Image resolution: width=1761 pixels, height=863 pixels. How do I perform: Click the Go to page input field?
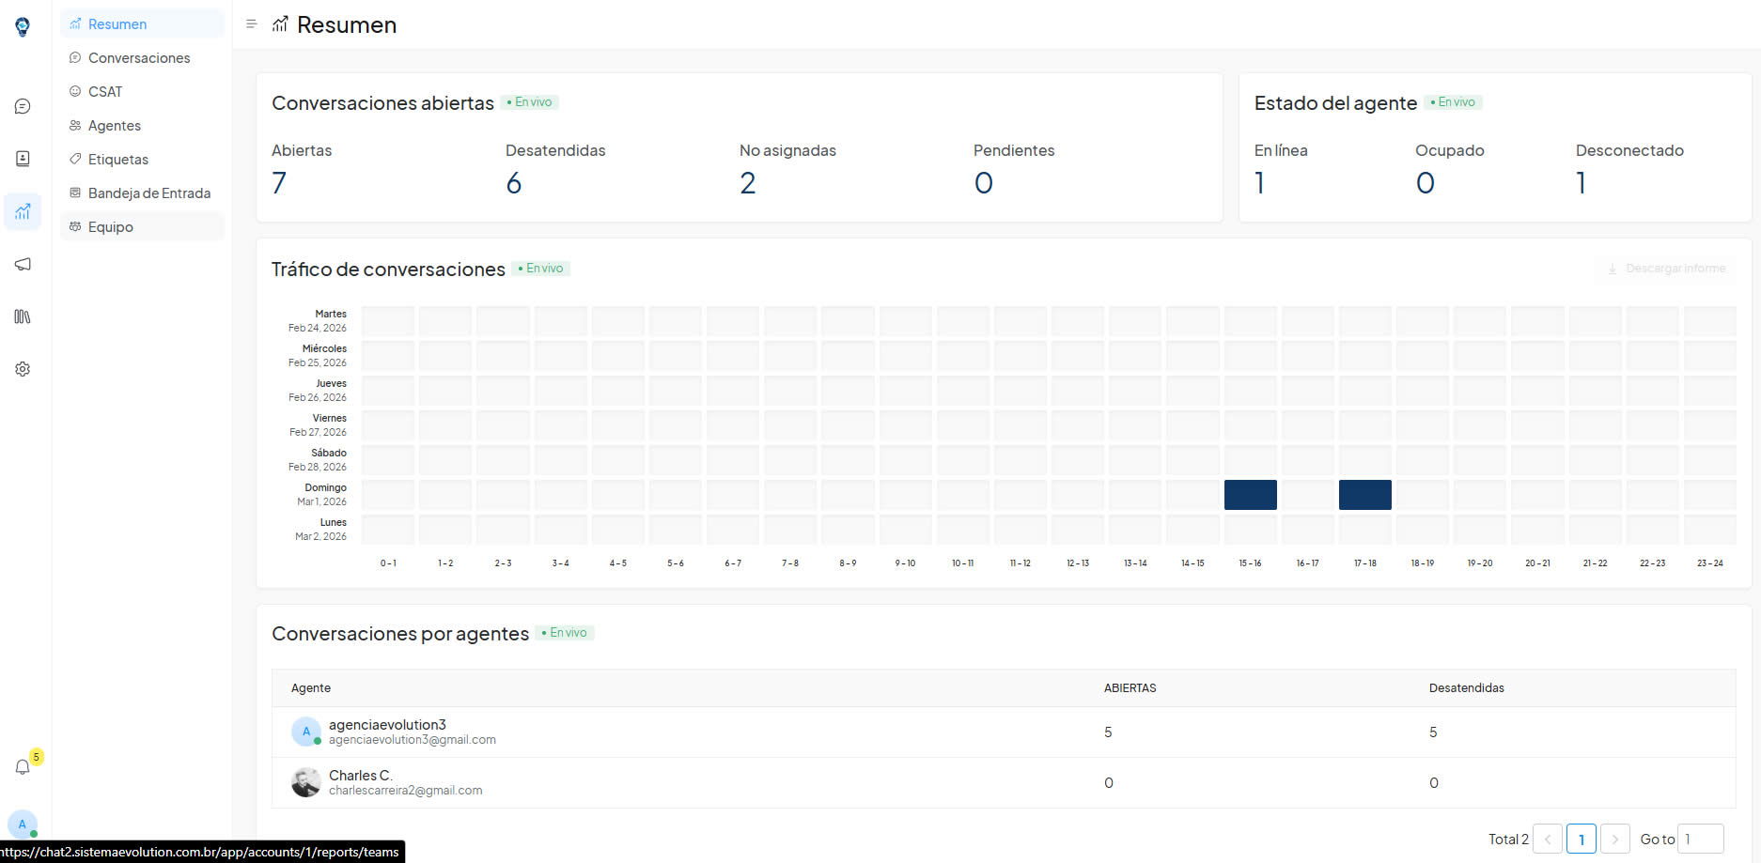click(1700, 839)
